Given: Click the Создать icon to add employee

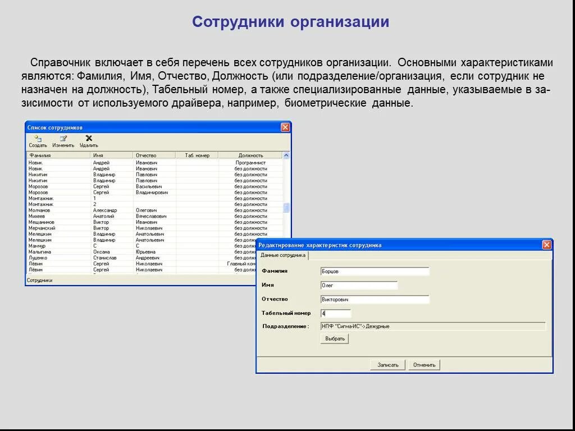Looking at the screenshot, I should point(37,141).
